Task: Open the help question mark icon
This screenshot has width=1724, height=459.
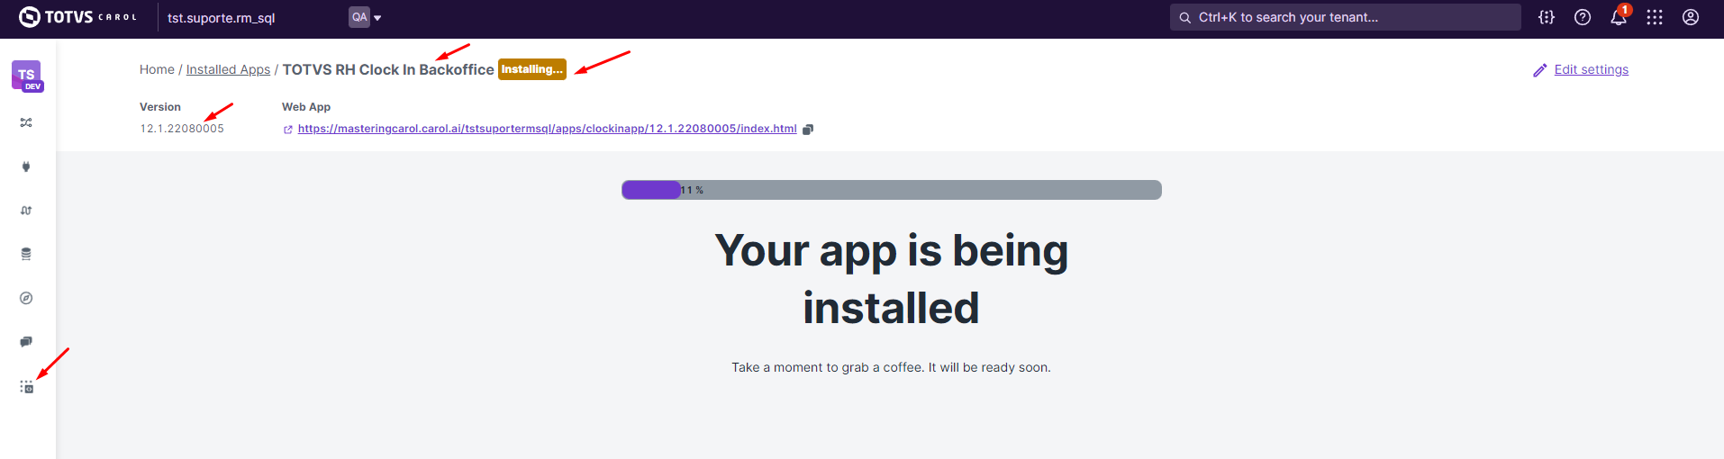Action: click(1583, 17)
